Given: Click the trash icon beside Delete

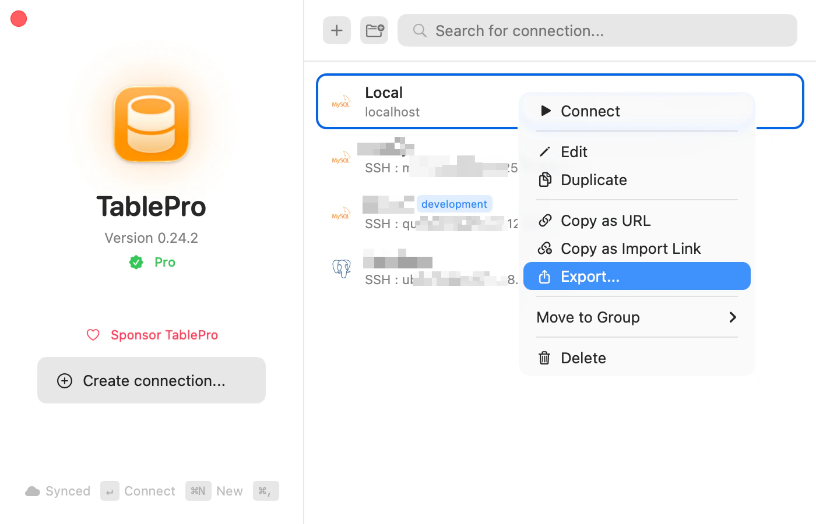Looking at the screenshot, I should (x=544, y=357).
